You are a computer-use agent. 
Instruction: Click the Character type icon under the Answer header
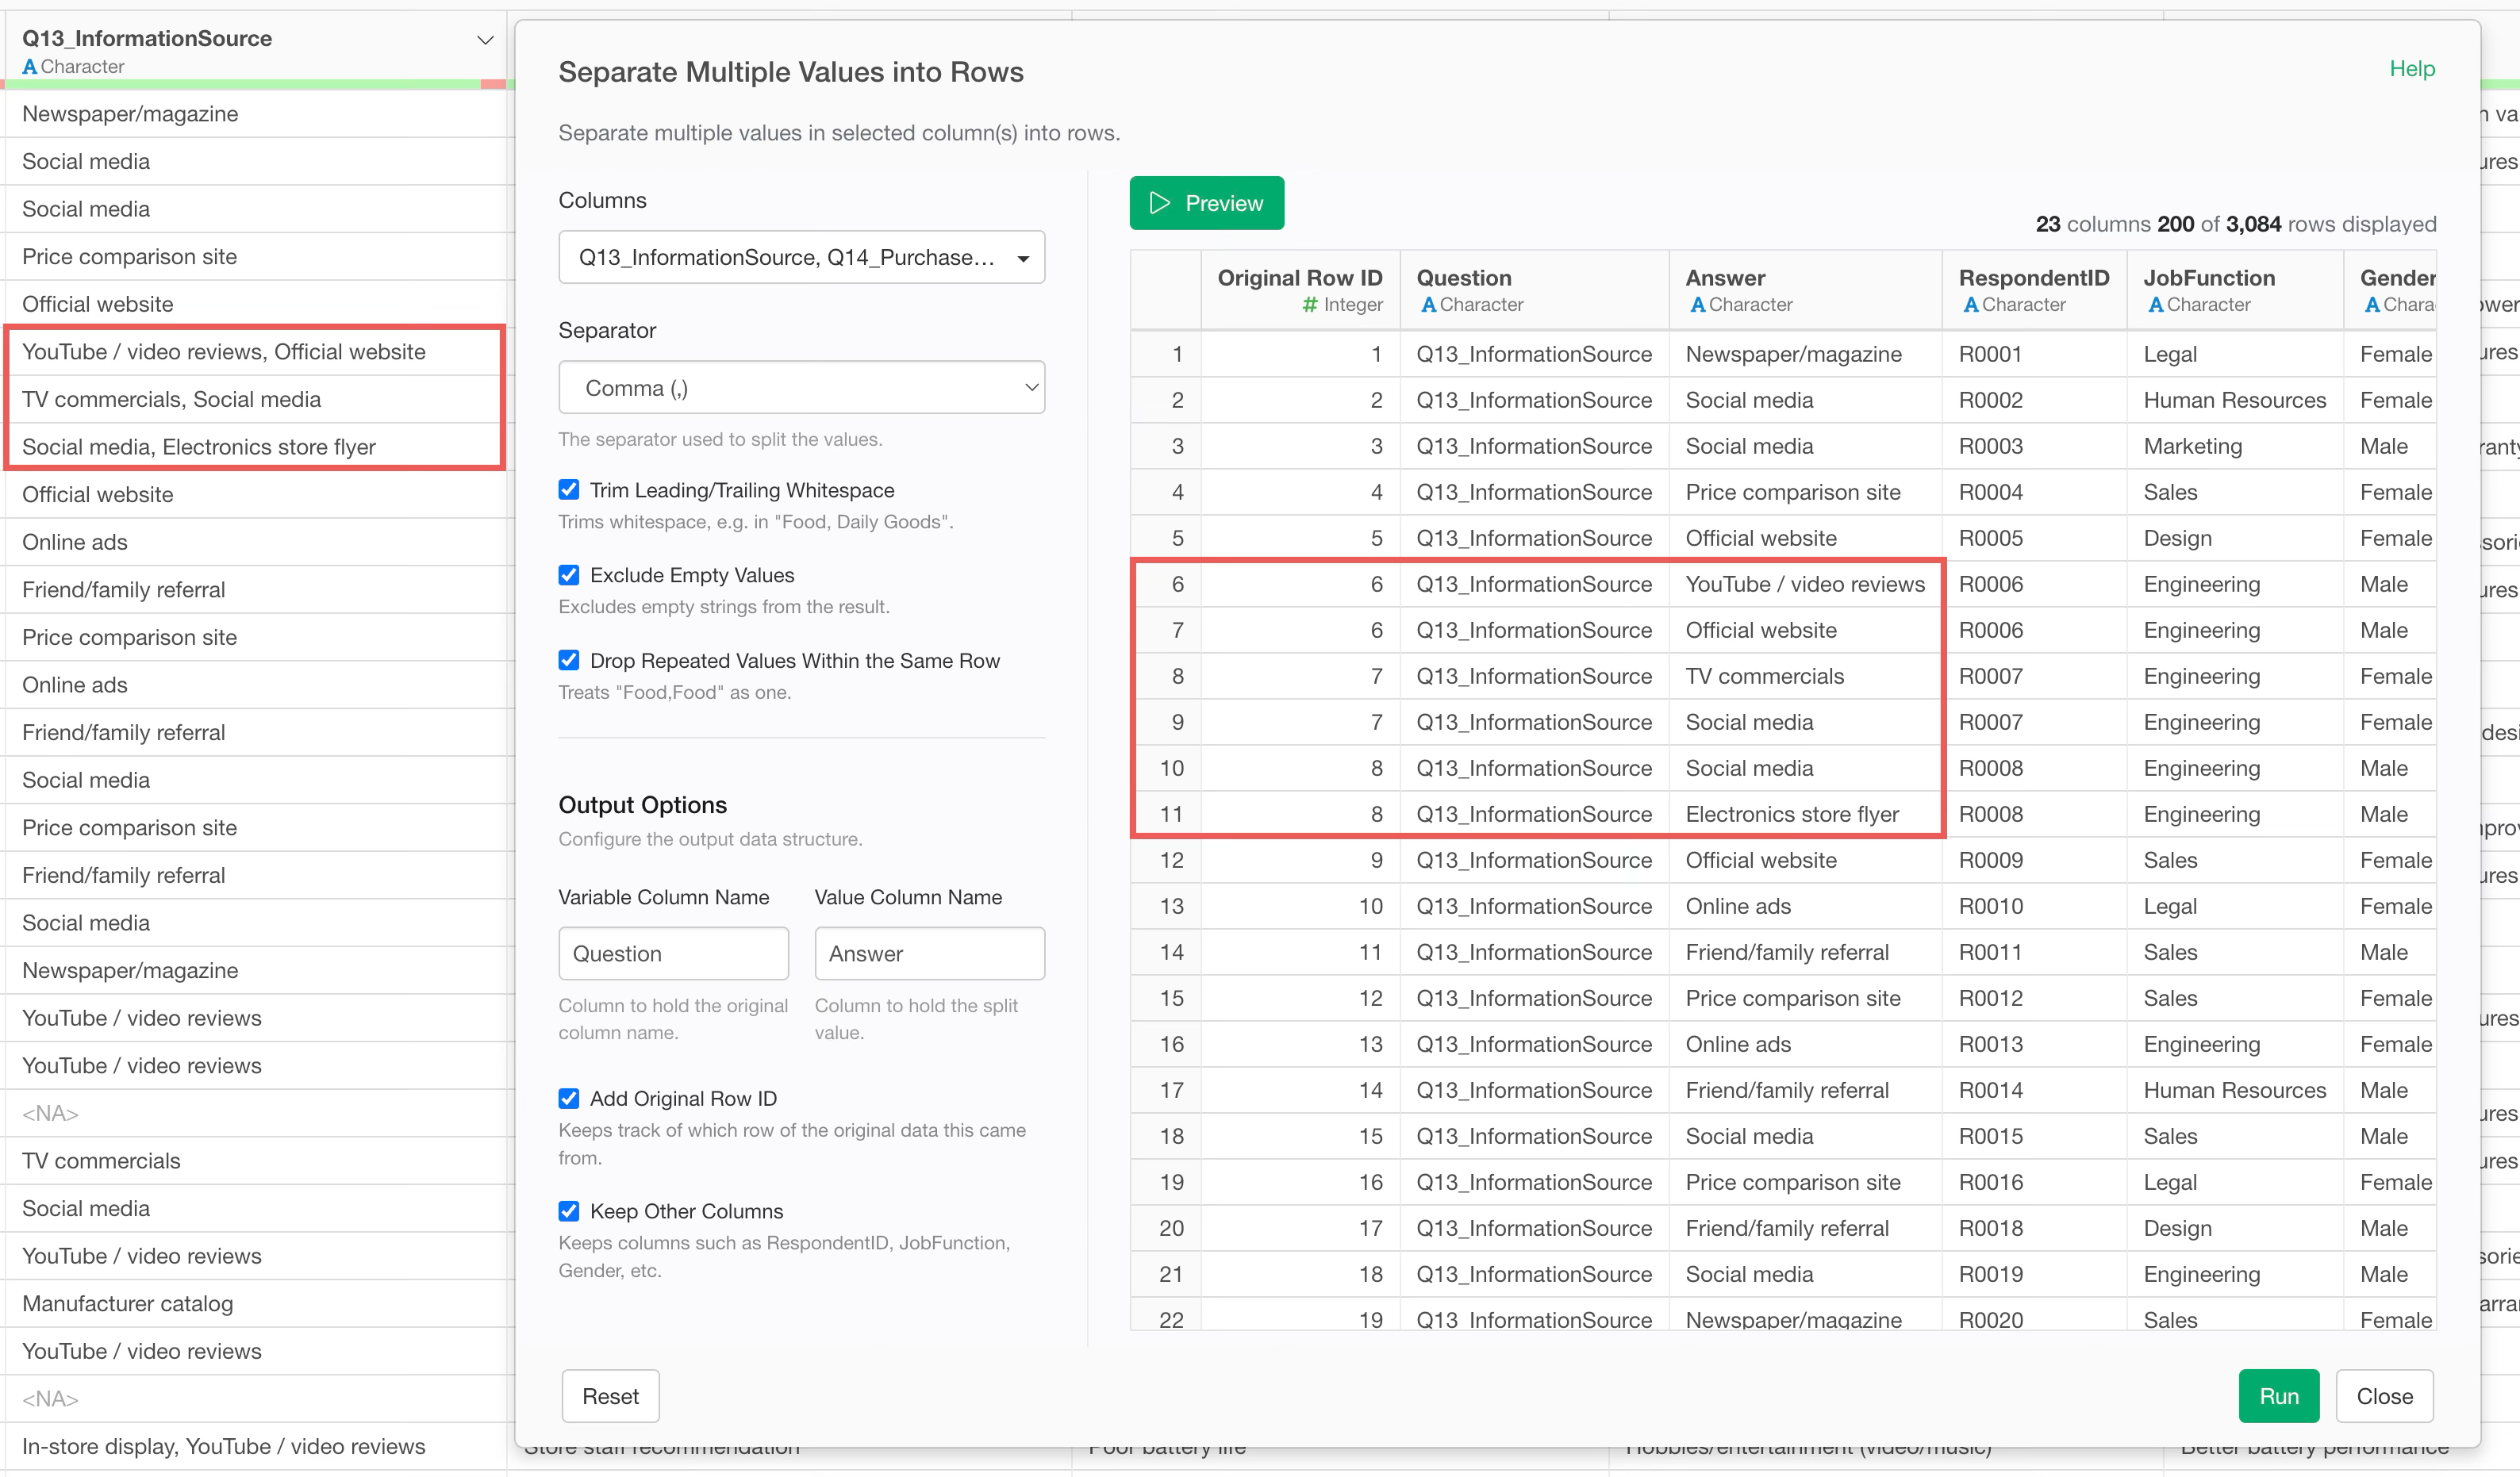[x=1697, y=304]
